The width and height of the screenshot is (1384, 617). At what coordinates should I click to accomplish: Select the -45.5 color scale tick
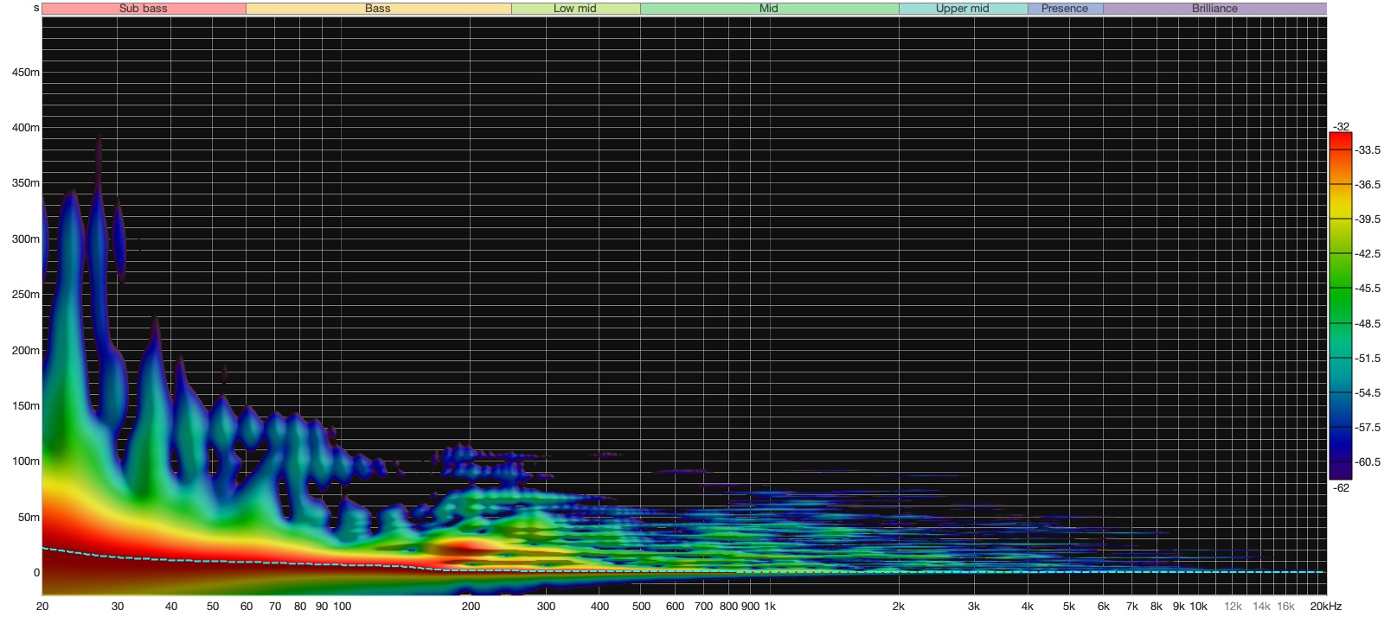point(1368,288)
